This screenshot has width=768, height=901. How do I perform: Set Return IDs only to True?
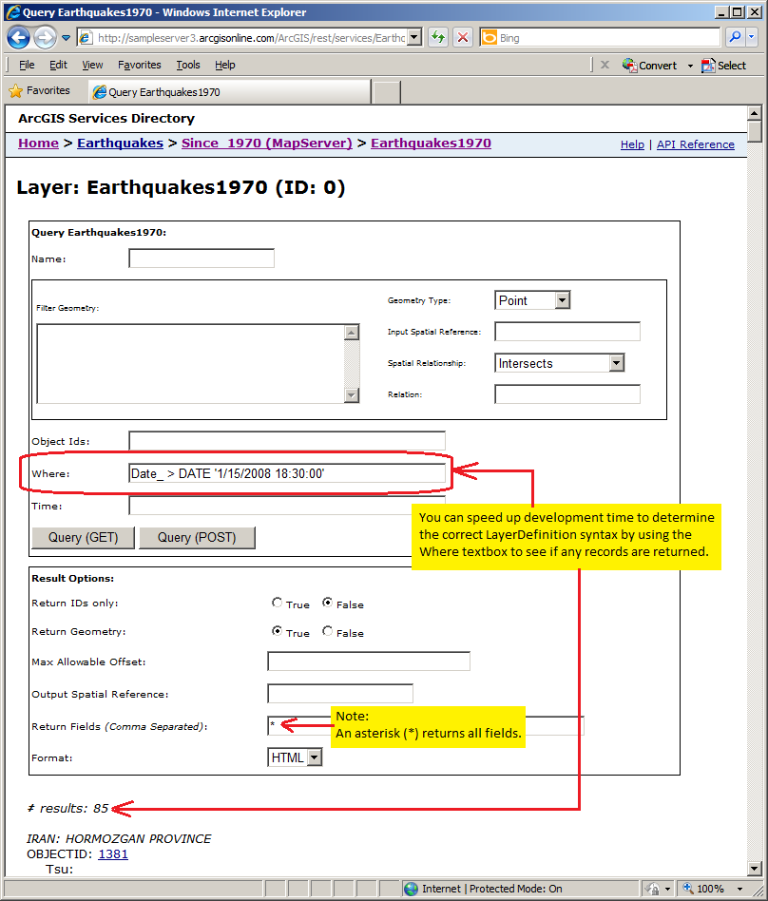point(275,604)
